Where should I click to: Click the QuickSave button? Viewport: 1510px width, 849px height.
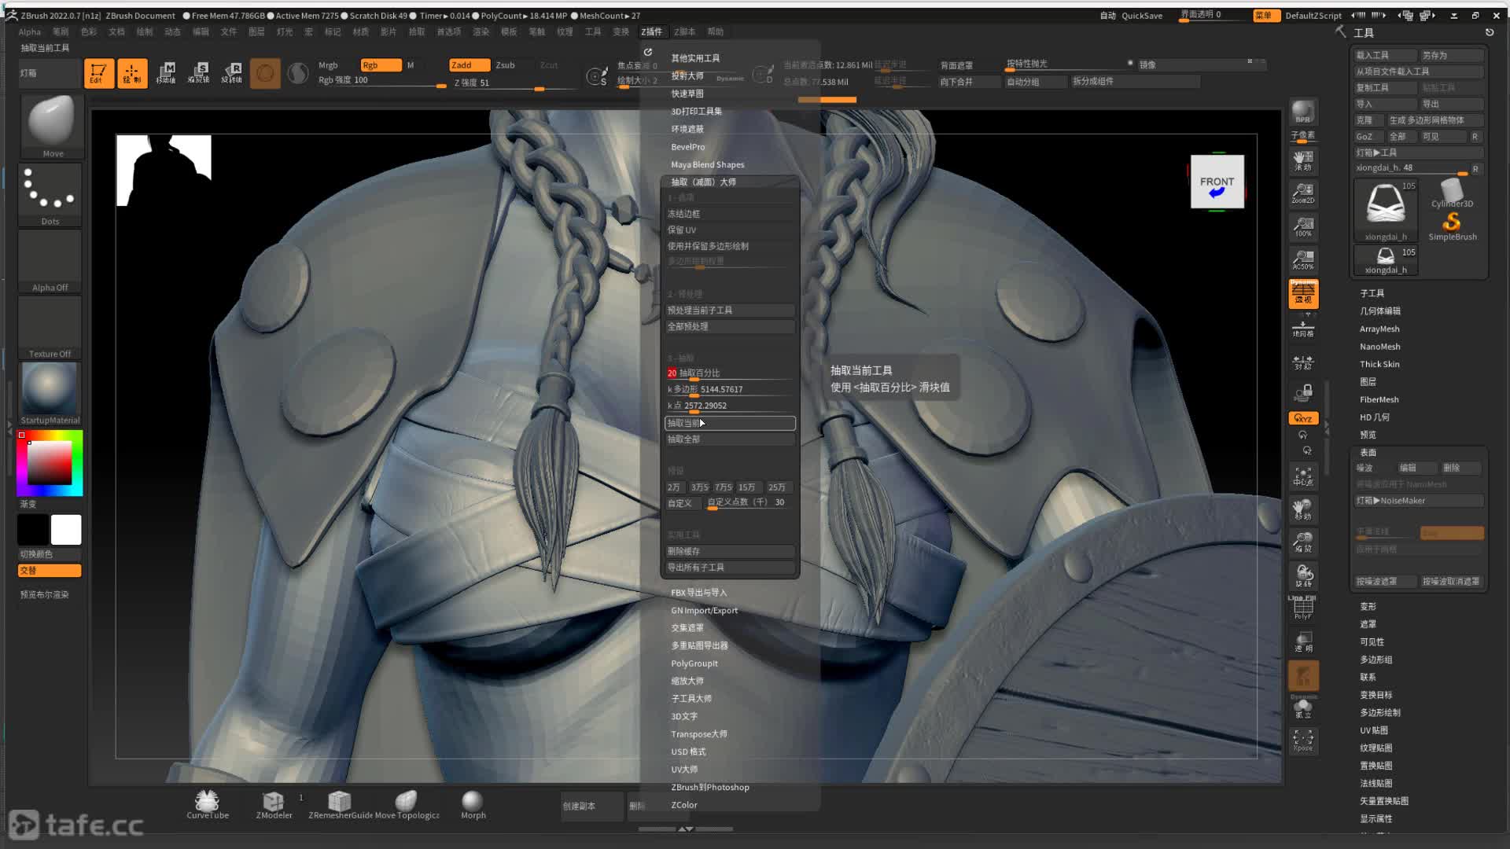coord(1141,16)
